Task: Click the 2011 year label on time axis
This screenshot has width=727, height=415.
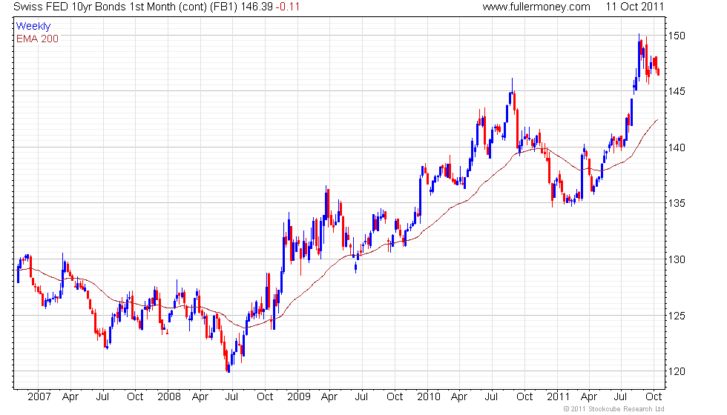Action: [x=558, y=396]
